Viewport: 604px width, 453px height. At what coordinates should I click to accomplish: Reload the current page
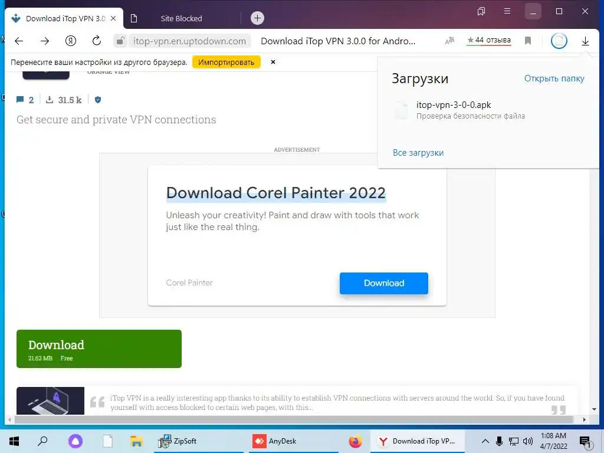click(x=97, y=41)
